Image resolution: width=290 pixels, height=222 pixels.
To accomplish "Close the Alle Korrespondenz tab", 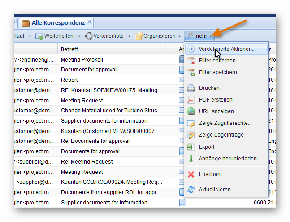I will point(90,22).
